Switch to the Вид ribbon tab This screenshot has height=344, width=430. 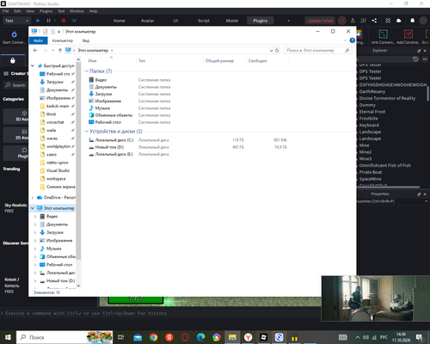point(86,40)
